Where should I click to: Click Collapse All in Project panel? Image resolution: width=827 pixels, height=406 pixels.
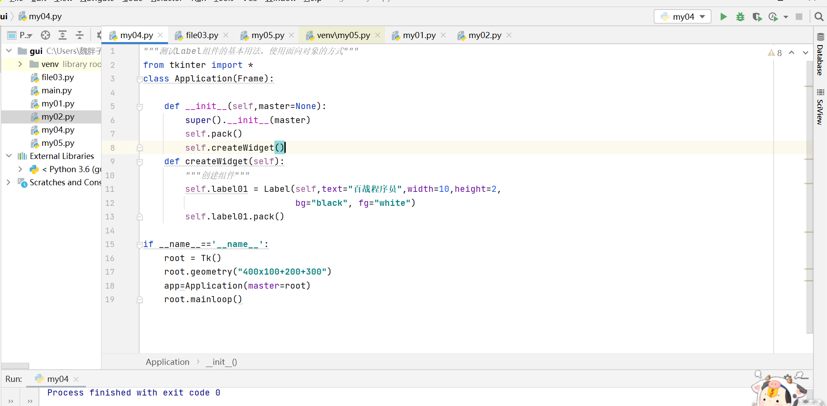pyautogui.click(x=80, y=35)
